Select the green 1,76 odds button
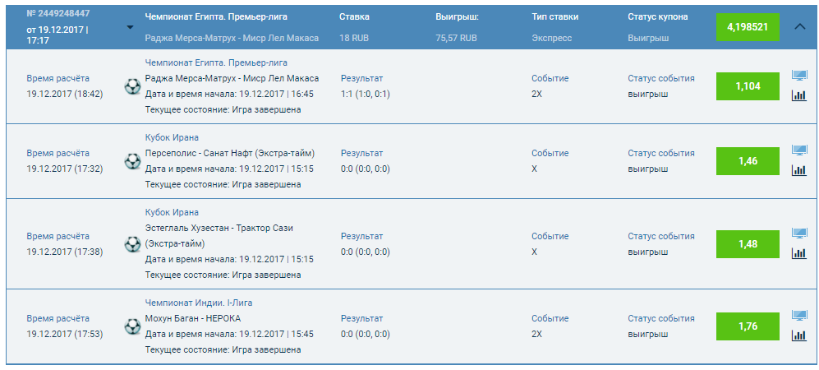 [748, 326]
